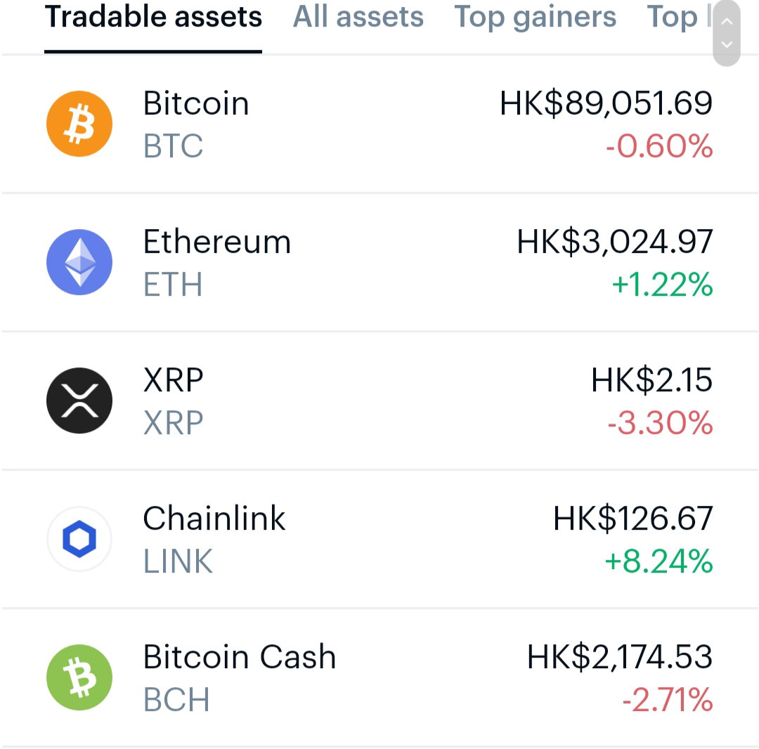This screenshot has width=759, height=749.
Task: Select the Bitcoin Cash asset name
Action: click(x=239, y=656)
